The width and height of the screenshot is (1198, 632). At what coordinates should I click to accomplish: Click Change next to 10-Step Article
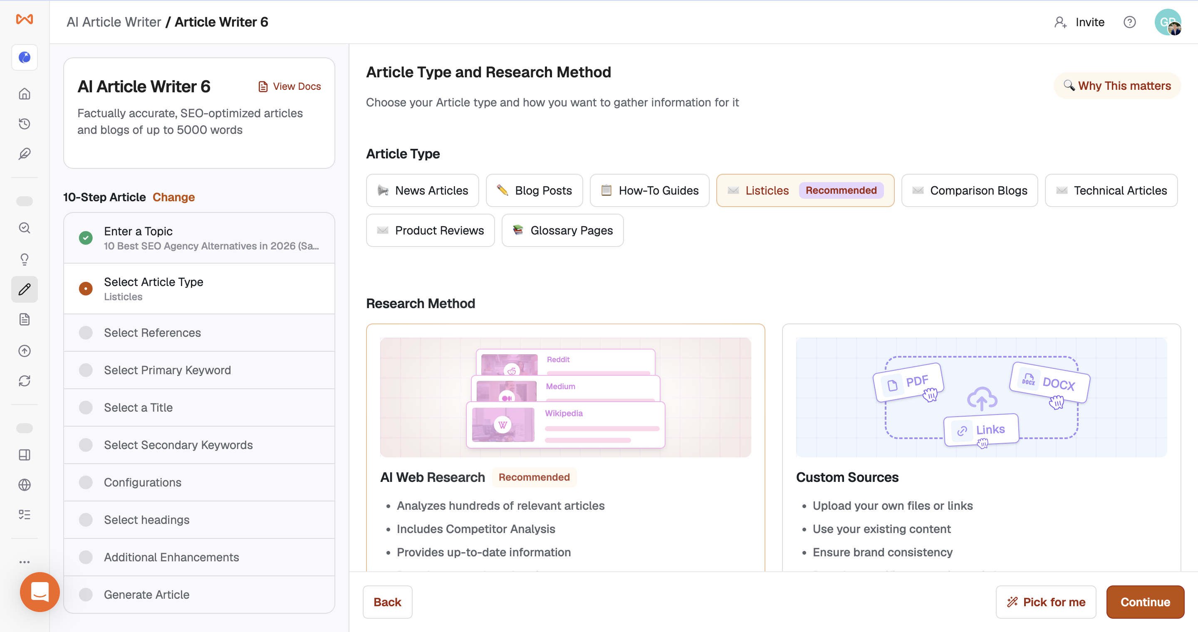click(x=173, y=197)
